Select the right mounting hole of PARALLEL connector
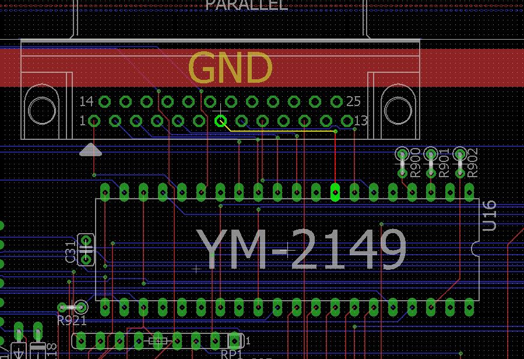The height and width of the screenshot is (359, 524). (398, 111)
